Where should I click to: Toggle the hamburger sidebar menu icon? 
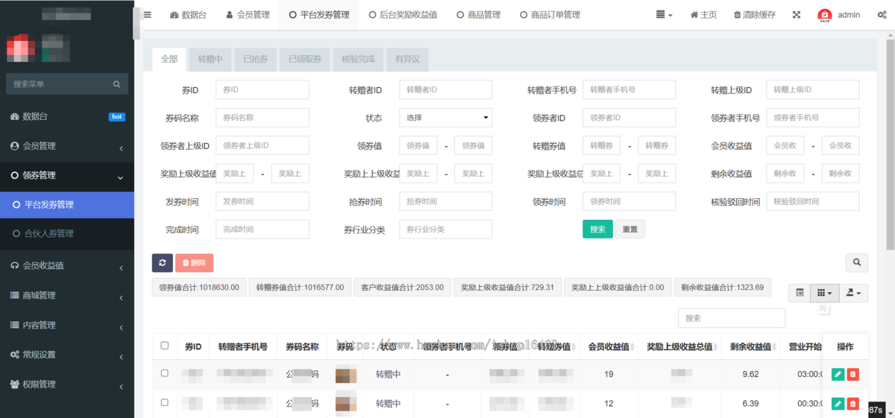pyautogui.click(x=147, y=15)
